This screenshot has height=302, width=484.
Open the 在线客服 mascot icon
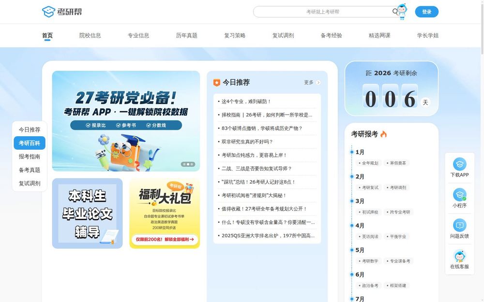point(460,256)
